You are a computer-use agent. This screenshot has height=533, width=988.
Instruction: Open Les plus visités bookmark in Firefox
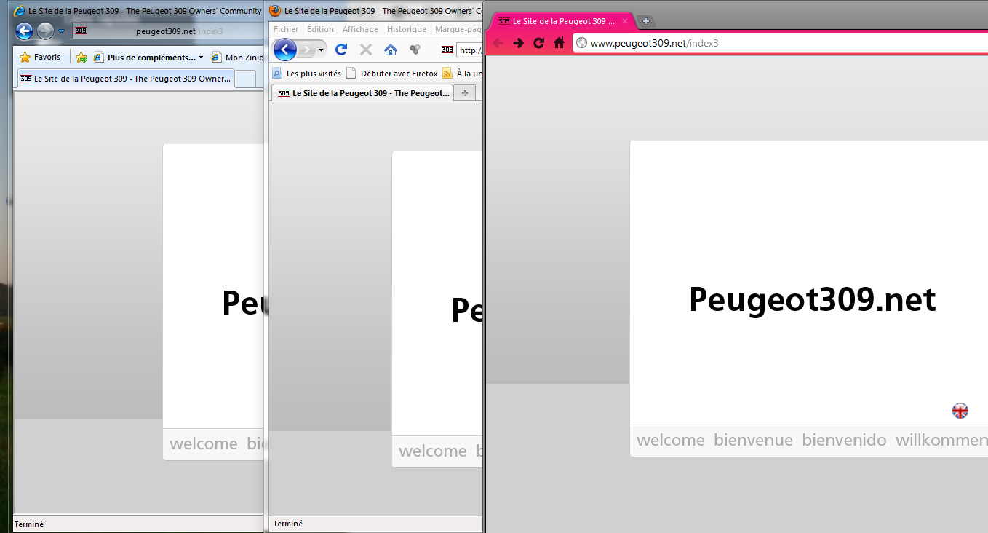(306, 74)
